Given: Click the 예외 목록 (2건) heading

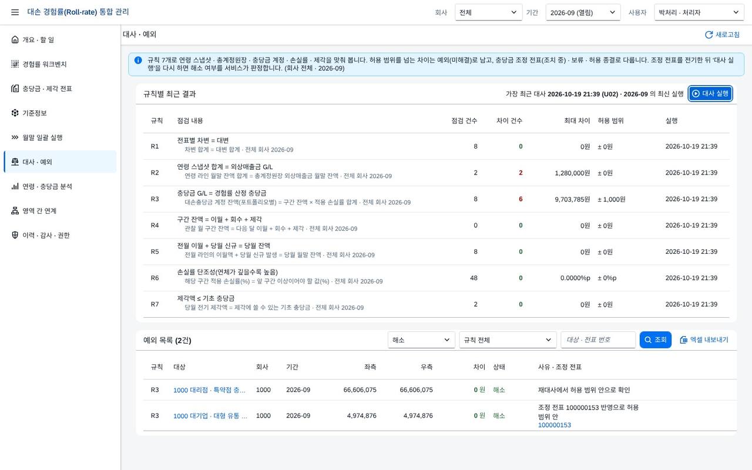Looking at the screenshot, I should pos(167,340).
